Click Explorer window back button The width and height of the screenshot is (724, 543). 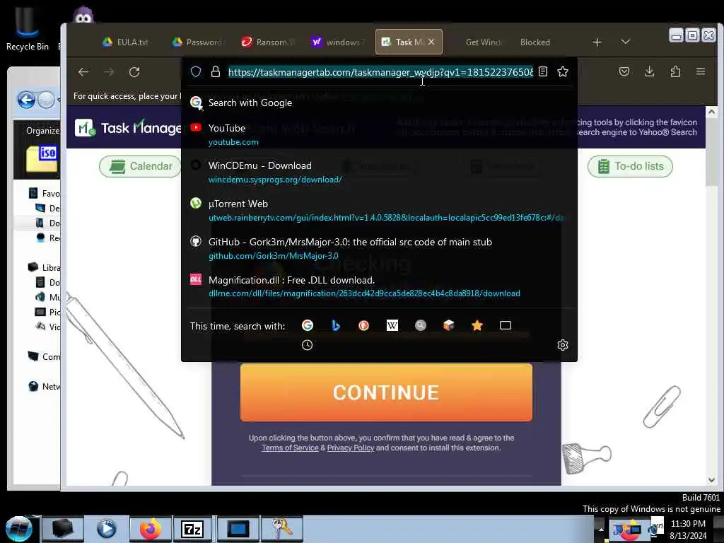pyautogui.click(x=26, y=100)
